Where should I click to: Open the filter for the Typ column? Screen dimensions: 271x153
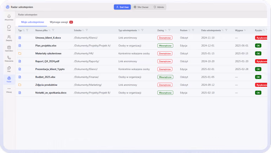27,30
